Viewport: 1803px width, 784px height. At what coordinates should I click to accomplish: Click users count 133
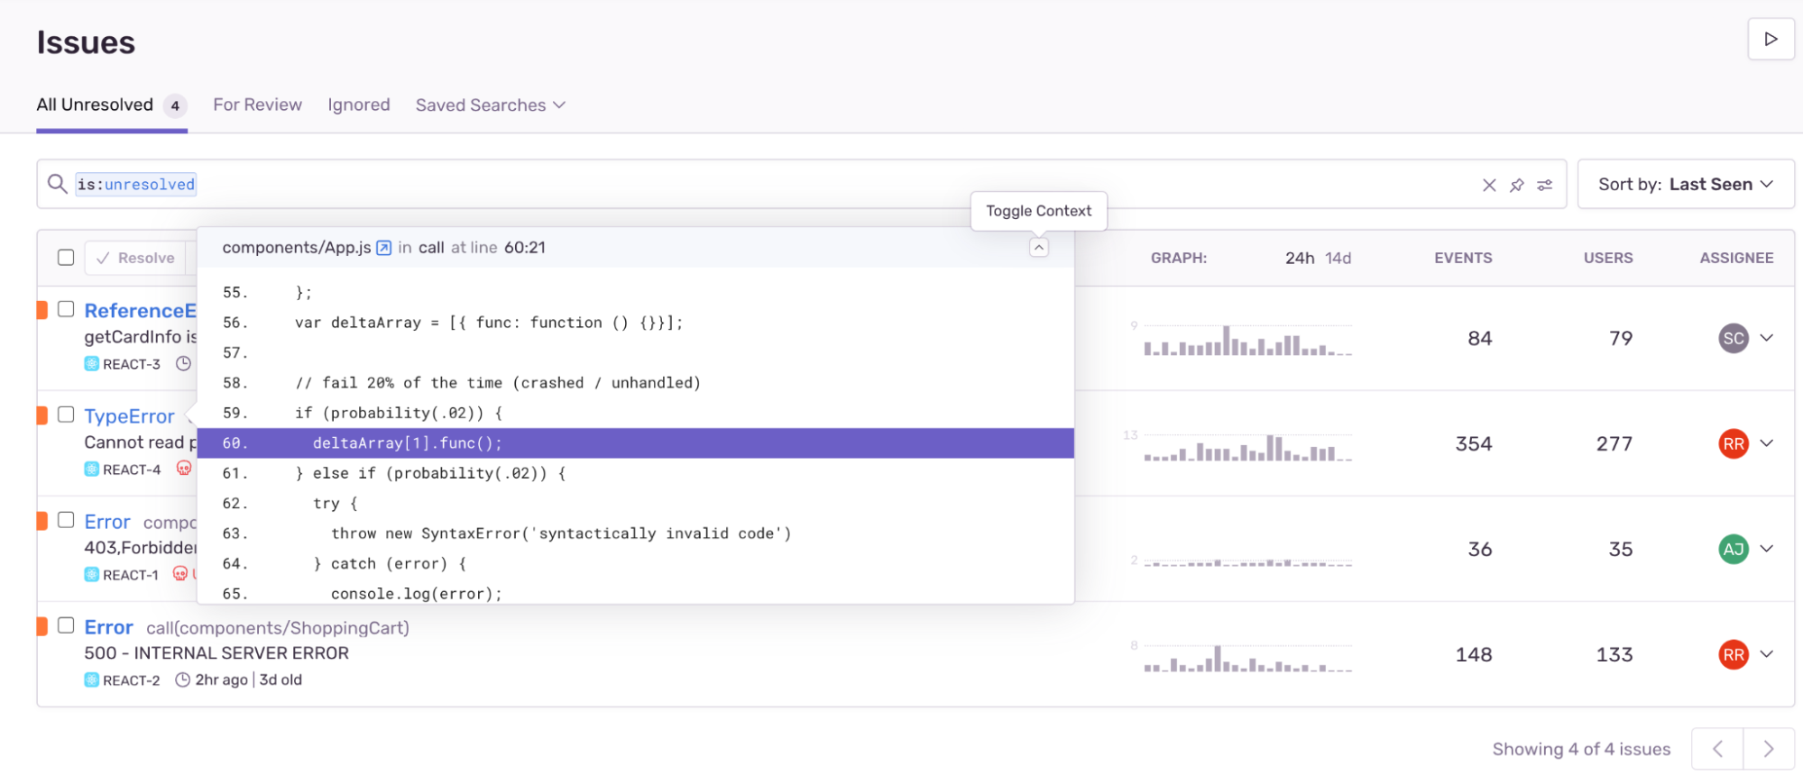1614,655
